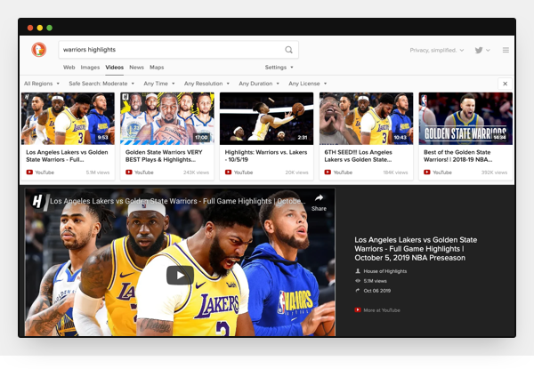Click the Twitter bird icon
Screen dimensions: 534x369
(x=479, y=50)
